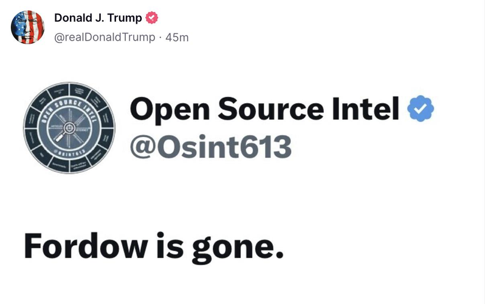Click the dot separator before 45m
This screenshot has height=304, width=485.
point(160,38)
